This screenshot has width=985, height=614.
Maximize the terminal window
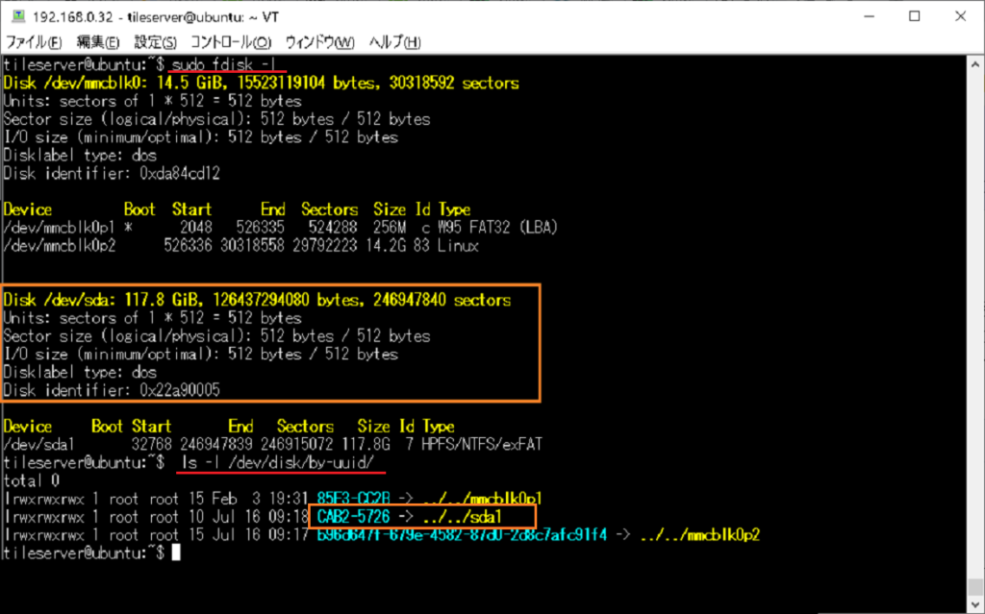point(913,17)
